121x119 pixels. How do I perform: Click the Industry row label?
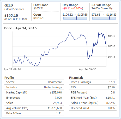coord(11,87)
